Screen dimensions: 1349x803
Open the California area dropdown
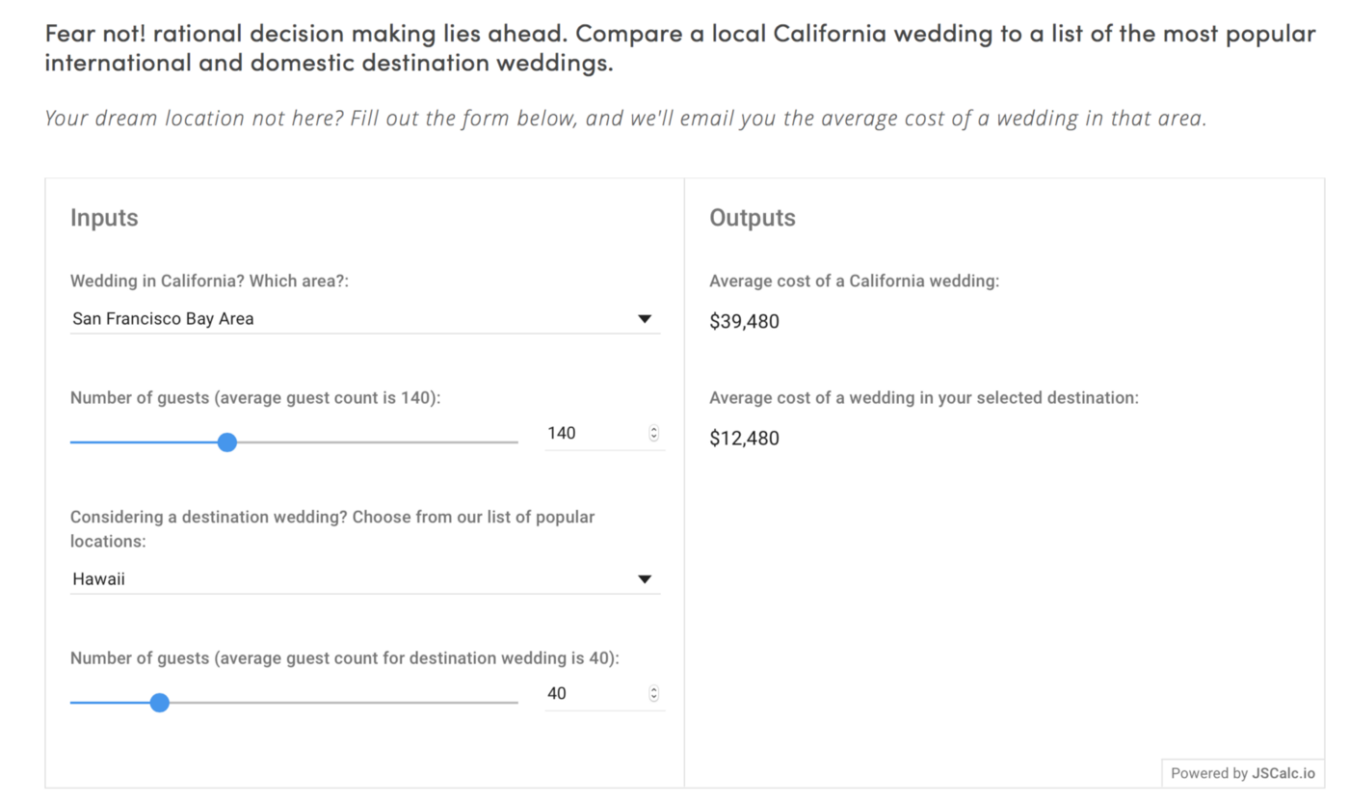365,319
